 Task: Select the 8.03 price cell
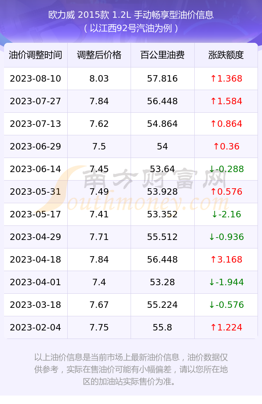click(99, 79)
